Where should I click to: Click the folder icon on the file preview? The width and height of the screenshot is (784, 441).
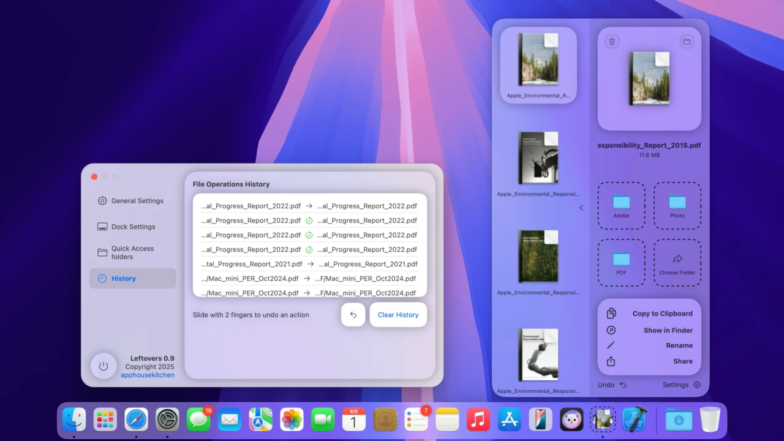pyautogui.click(x=687, y=42)
